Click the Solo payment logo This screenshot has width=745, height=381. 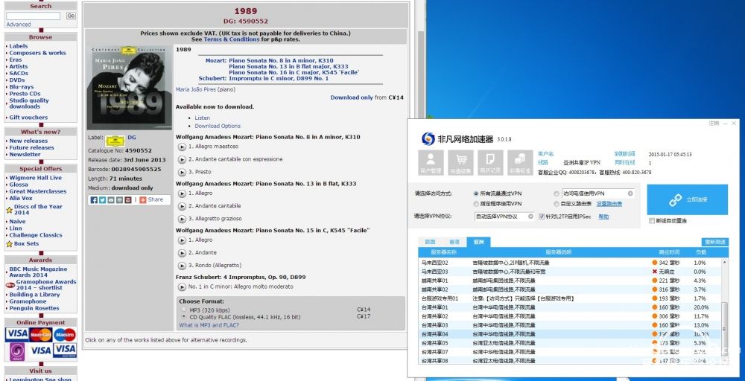coord(18,351)
